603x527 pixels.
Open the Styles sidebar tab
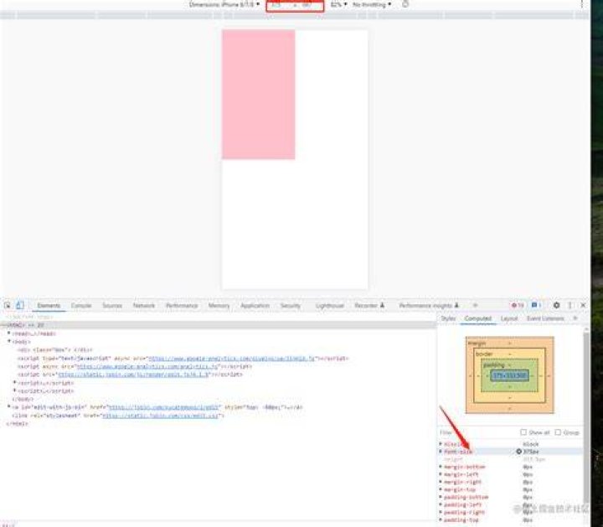[448, 318]
